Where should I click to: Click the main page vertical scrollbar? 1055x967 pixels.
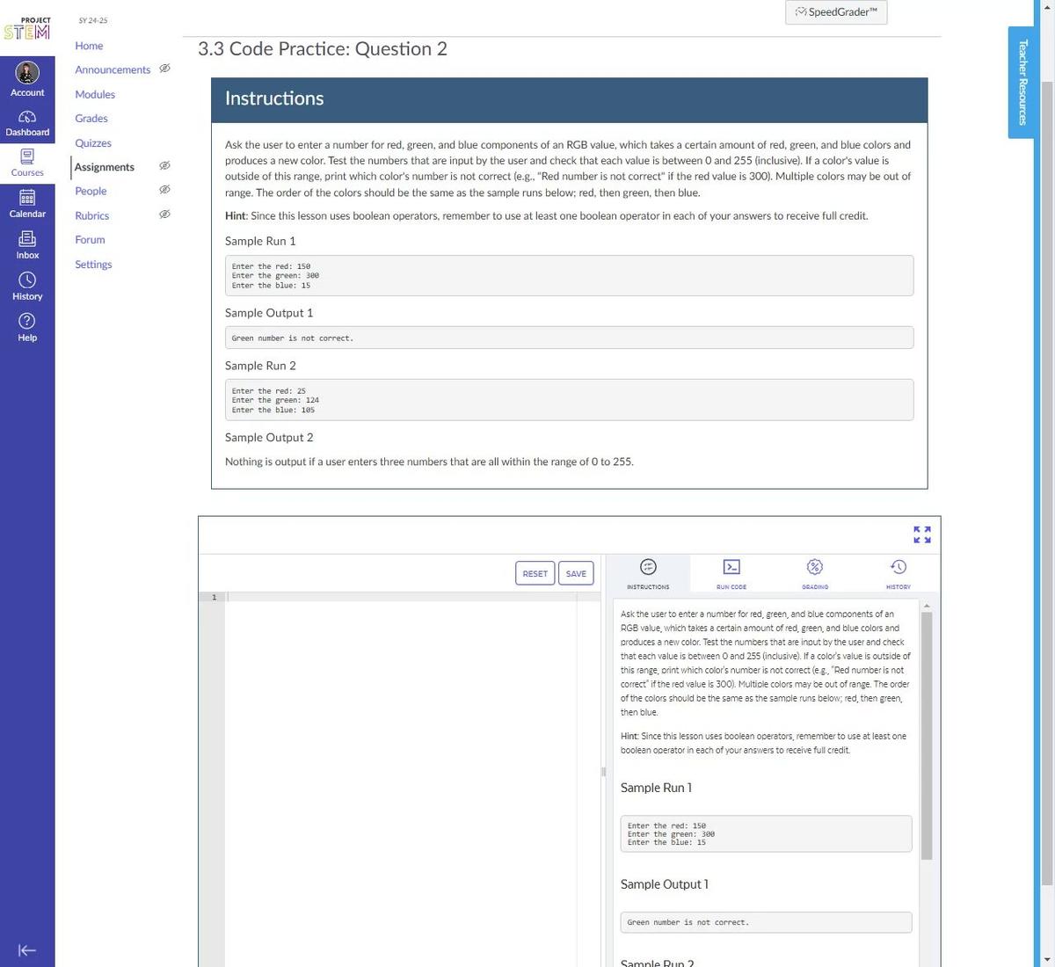1046,484
